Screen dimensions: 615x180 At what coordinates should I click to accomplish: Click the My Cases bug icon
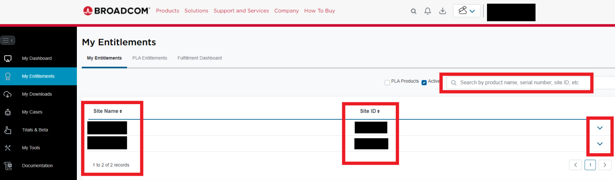click(x=8, y=112)
